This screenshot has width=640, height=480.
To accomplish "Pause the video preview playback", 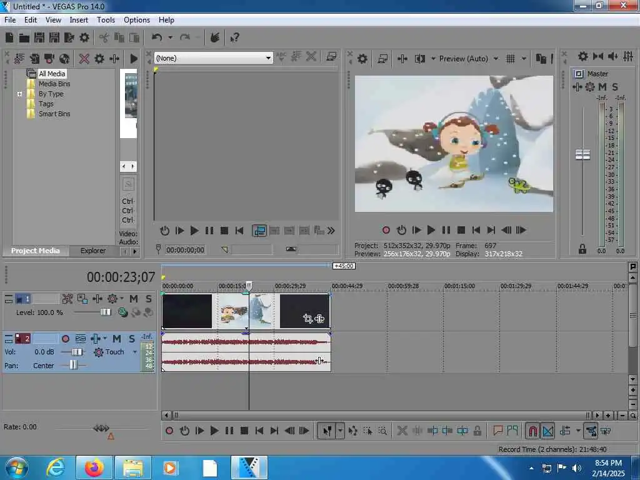I will 446,230.
